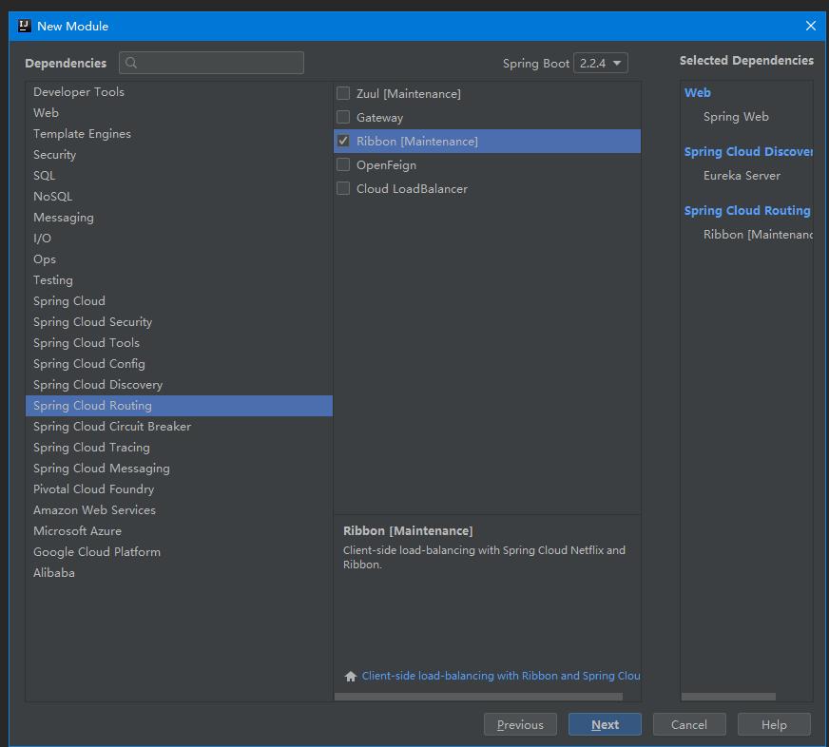Screen dimensions: 829x747
Task: Select Spring Cloud Tracing category
Action: click(x=180, y=448)
